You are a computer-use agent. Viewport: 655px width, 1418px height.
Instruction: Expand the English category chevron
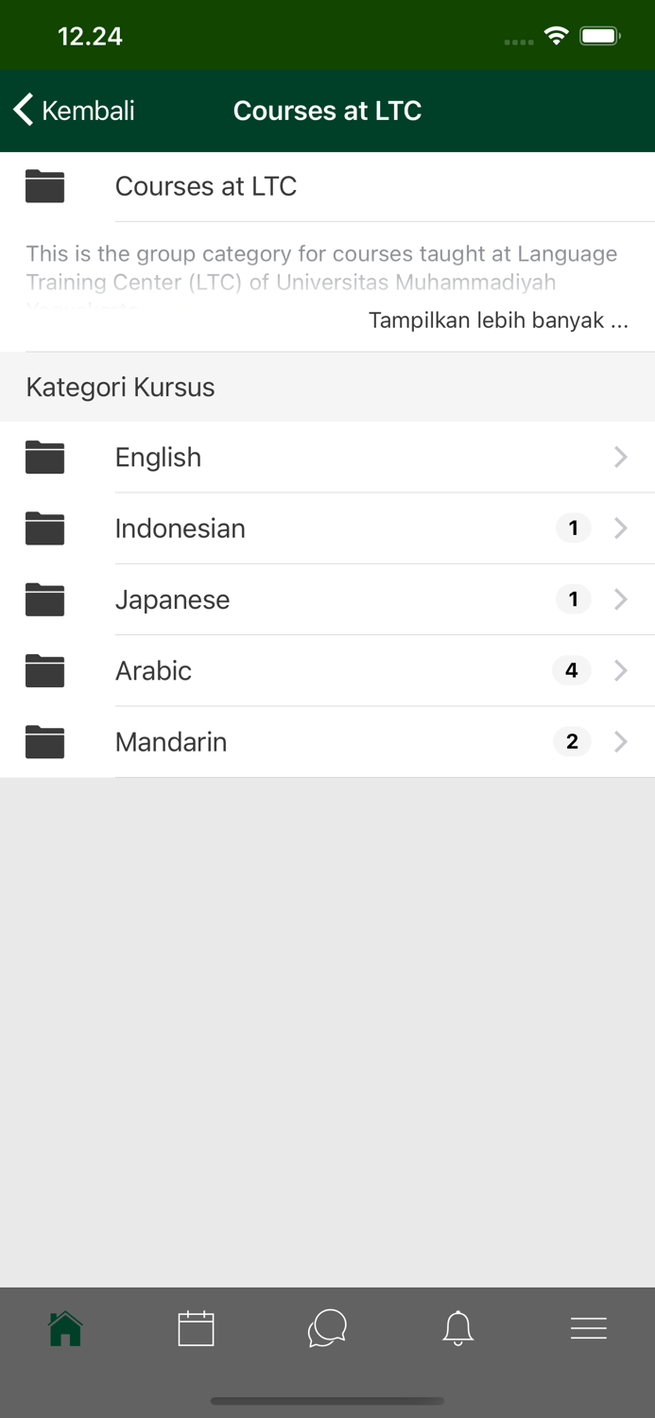[x=621, y=458]
